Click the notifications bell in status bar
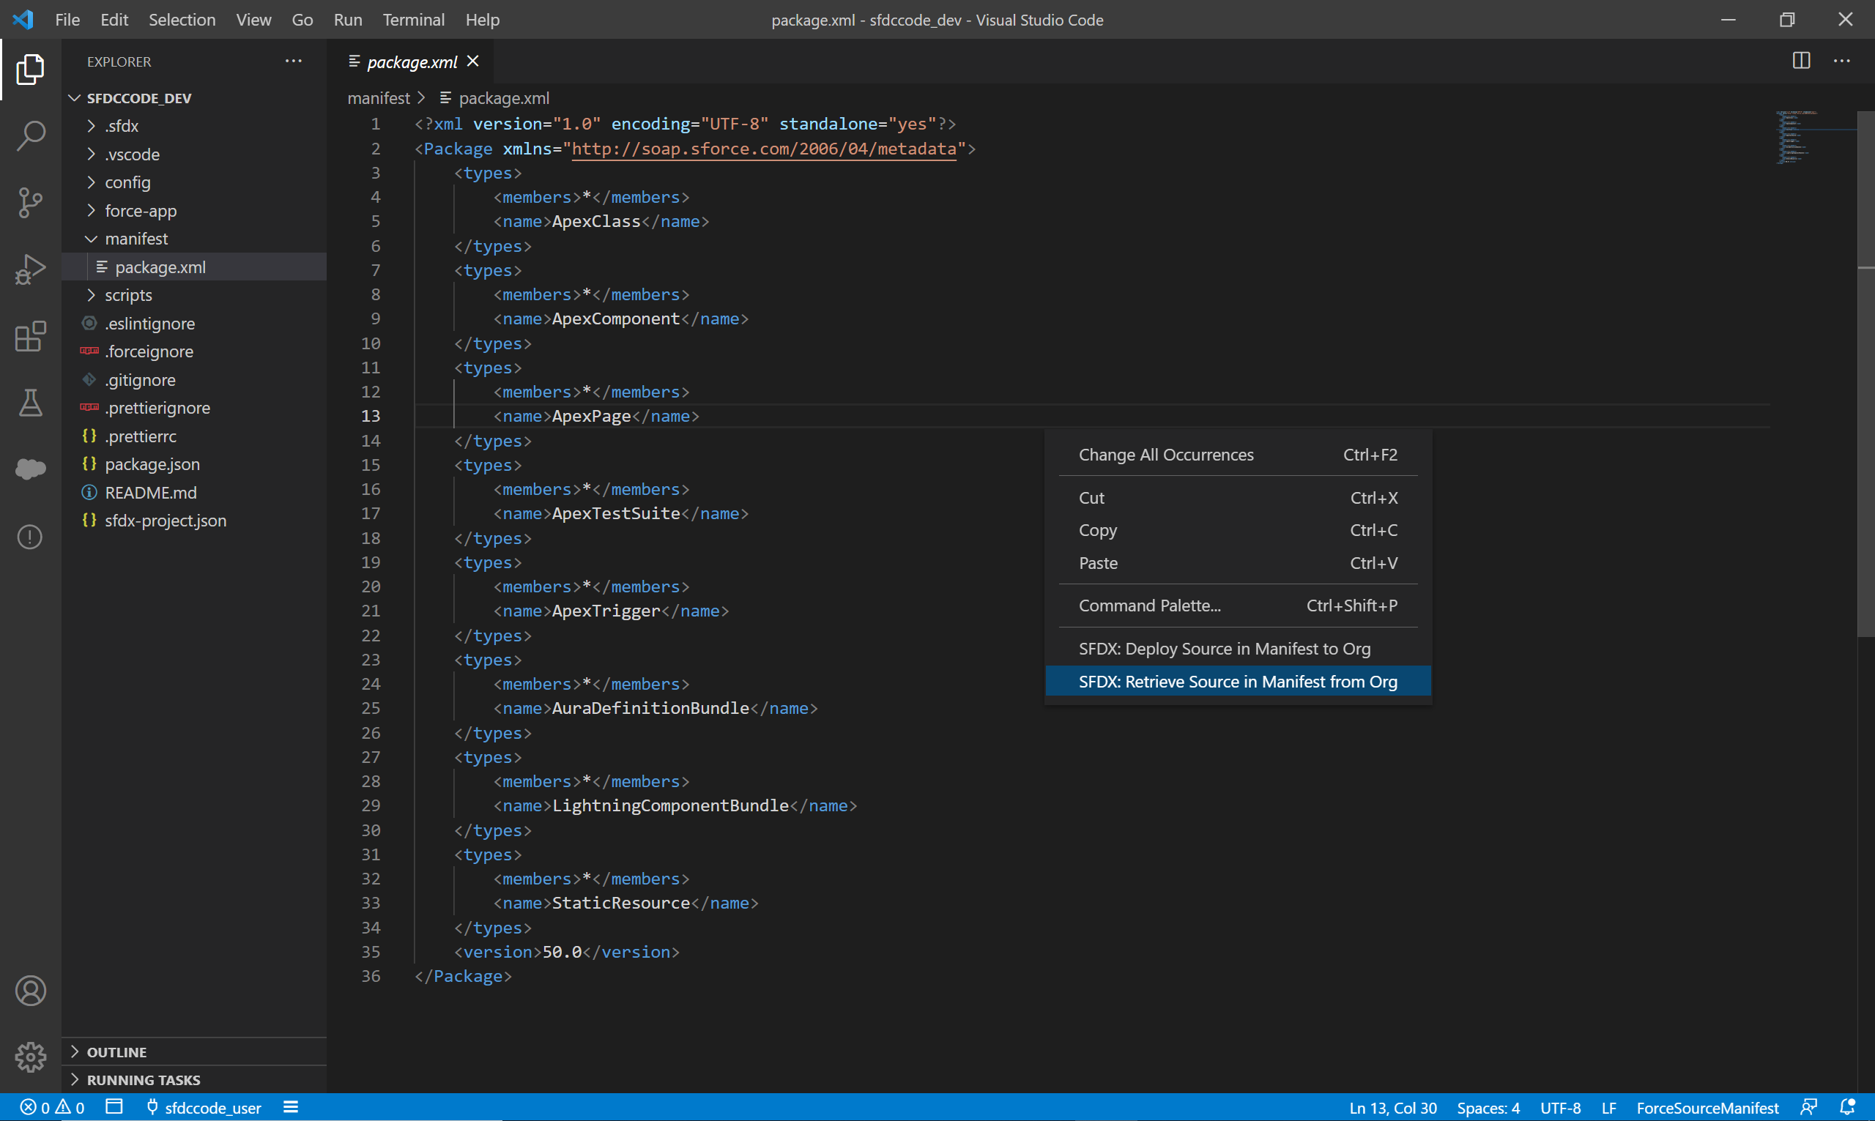Screen dimensions: 1875x1121 point(1847,1107)
